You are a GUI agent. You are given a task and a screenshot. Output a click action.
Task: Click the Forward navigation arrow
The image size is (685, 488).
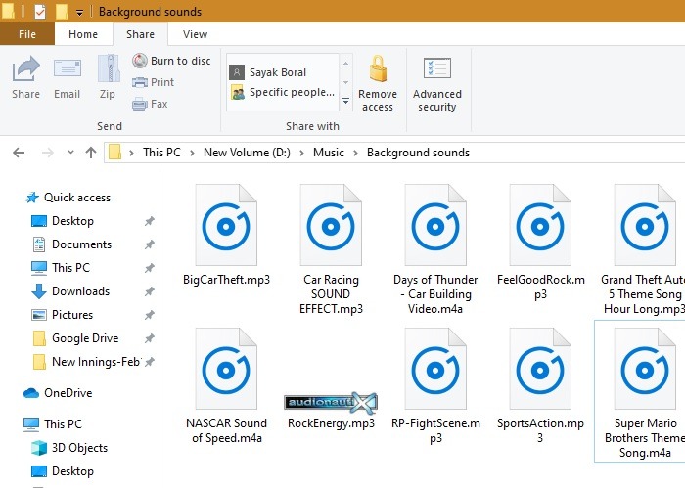47,153
